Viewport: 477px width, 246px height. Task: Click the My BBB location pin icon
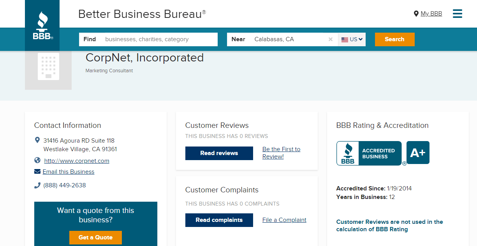pos(416,14)
